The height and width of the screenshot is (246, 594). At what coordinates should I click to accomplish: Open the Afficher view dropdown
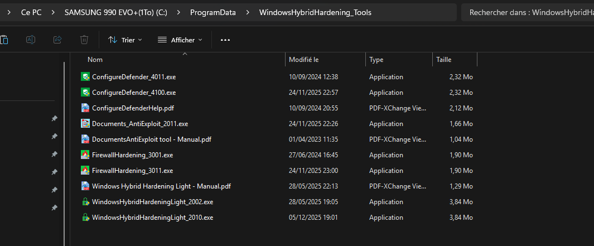tap(180, 40)
